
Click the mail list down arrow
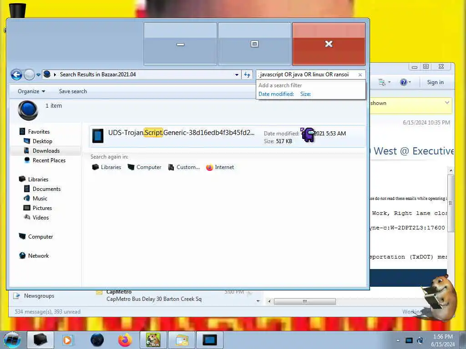pos(258,301)
